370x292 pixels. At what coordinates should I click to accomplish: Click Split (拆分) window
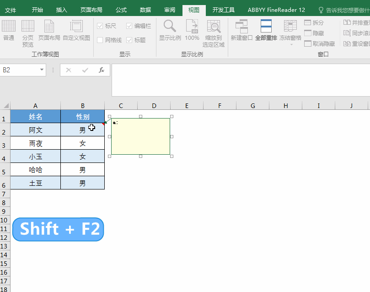314,23
